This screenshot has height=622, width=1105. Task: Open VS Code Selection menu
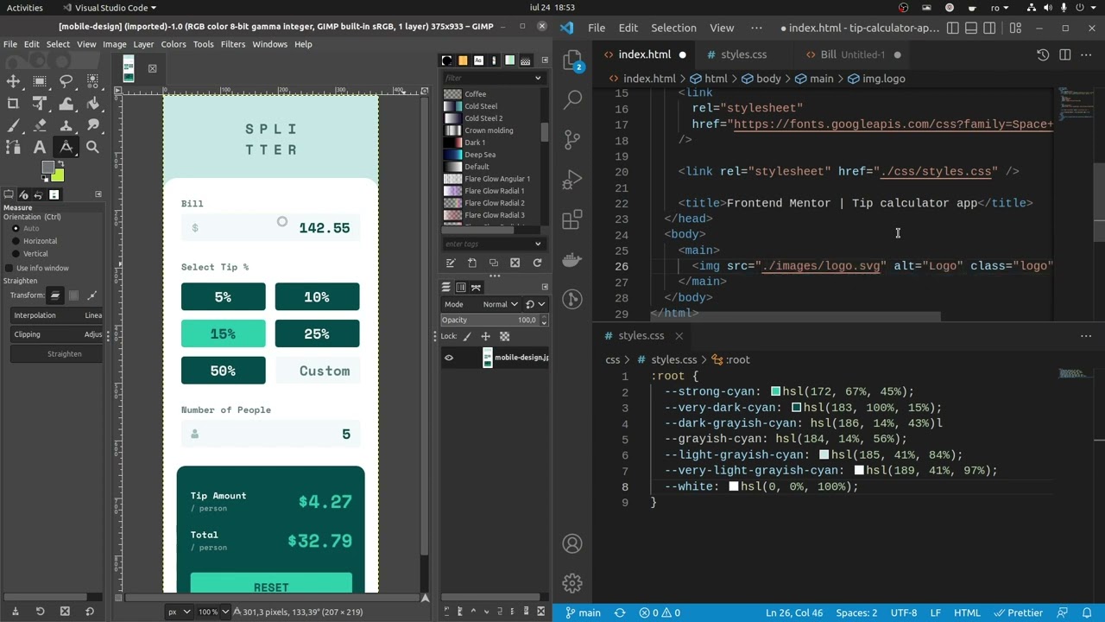(673, 28)
